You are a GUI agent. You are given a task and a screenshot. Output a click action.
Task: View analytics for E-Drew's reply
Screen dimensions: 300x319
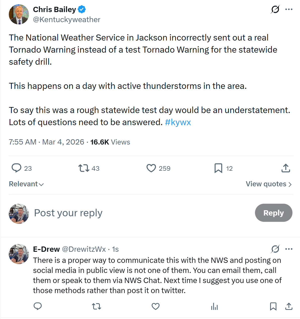click(x=215, y=306)
